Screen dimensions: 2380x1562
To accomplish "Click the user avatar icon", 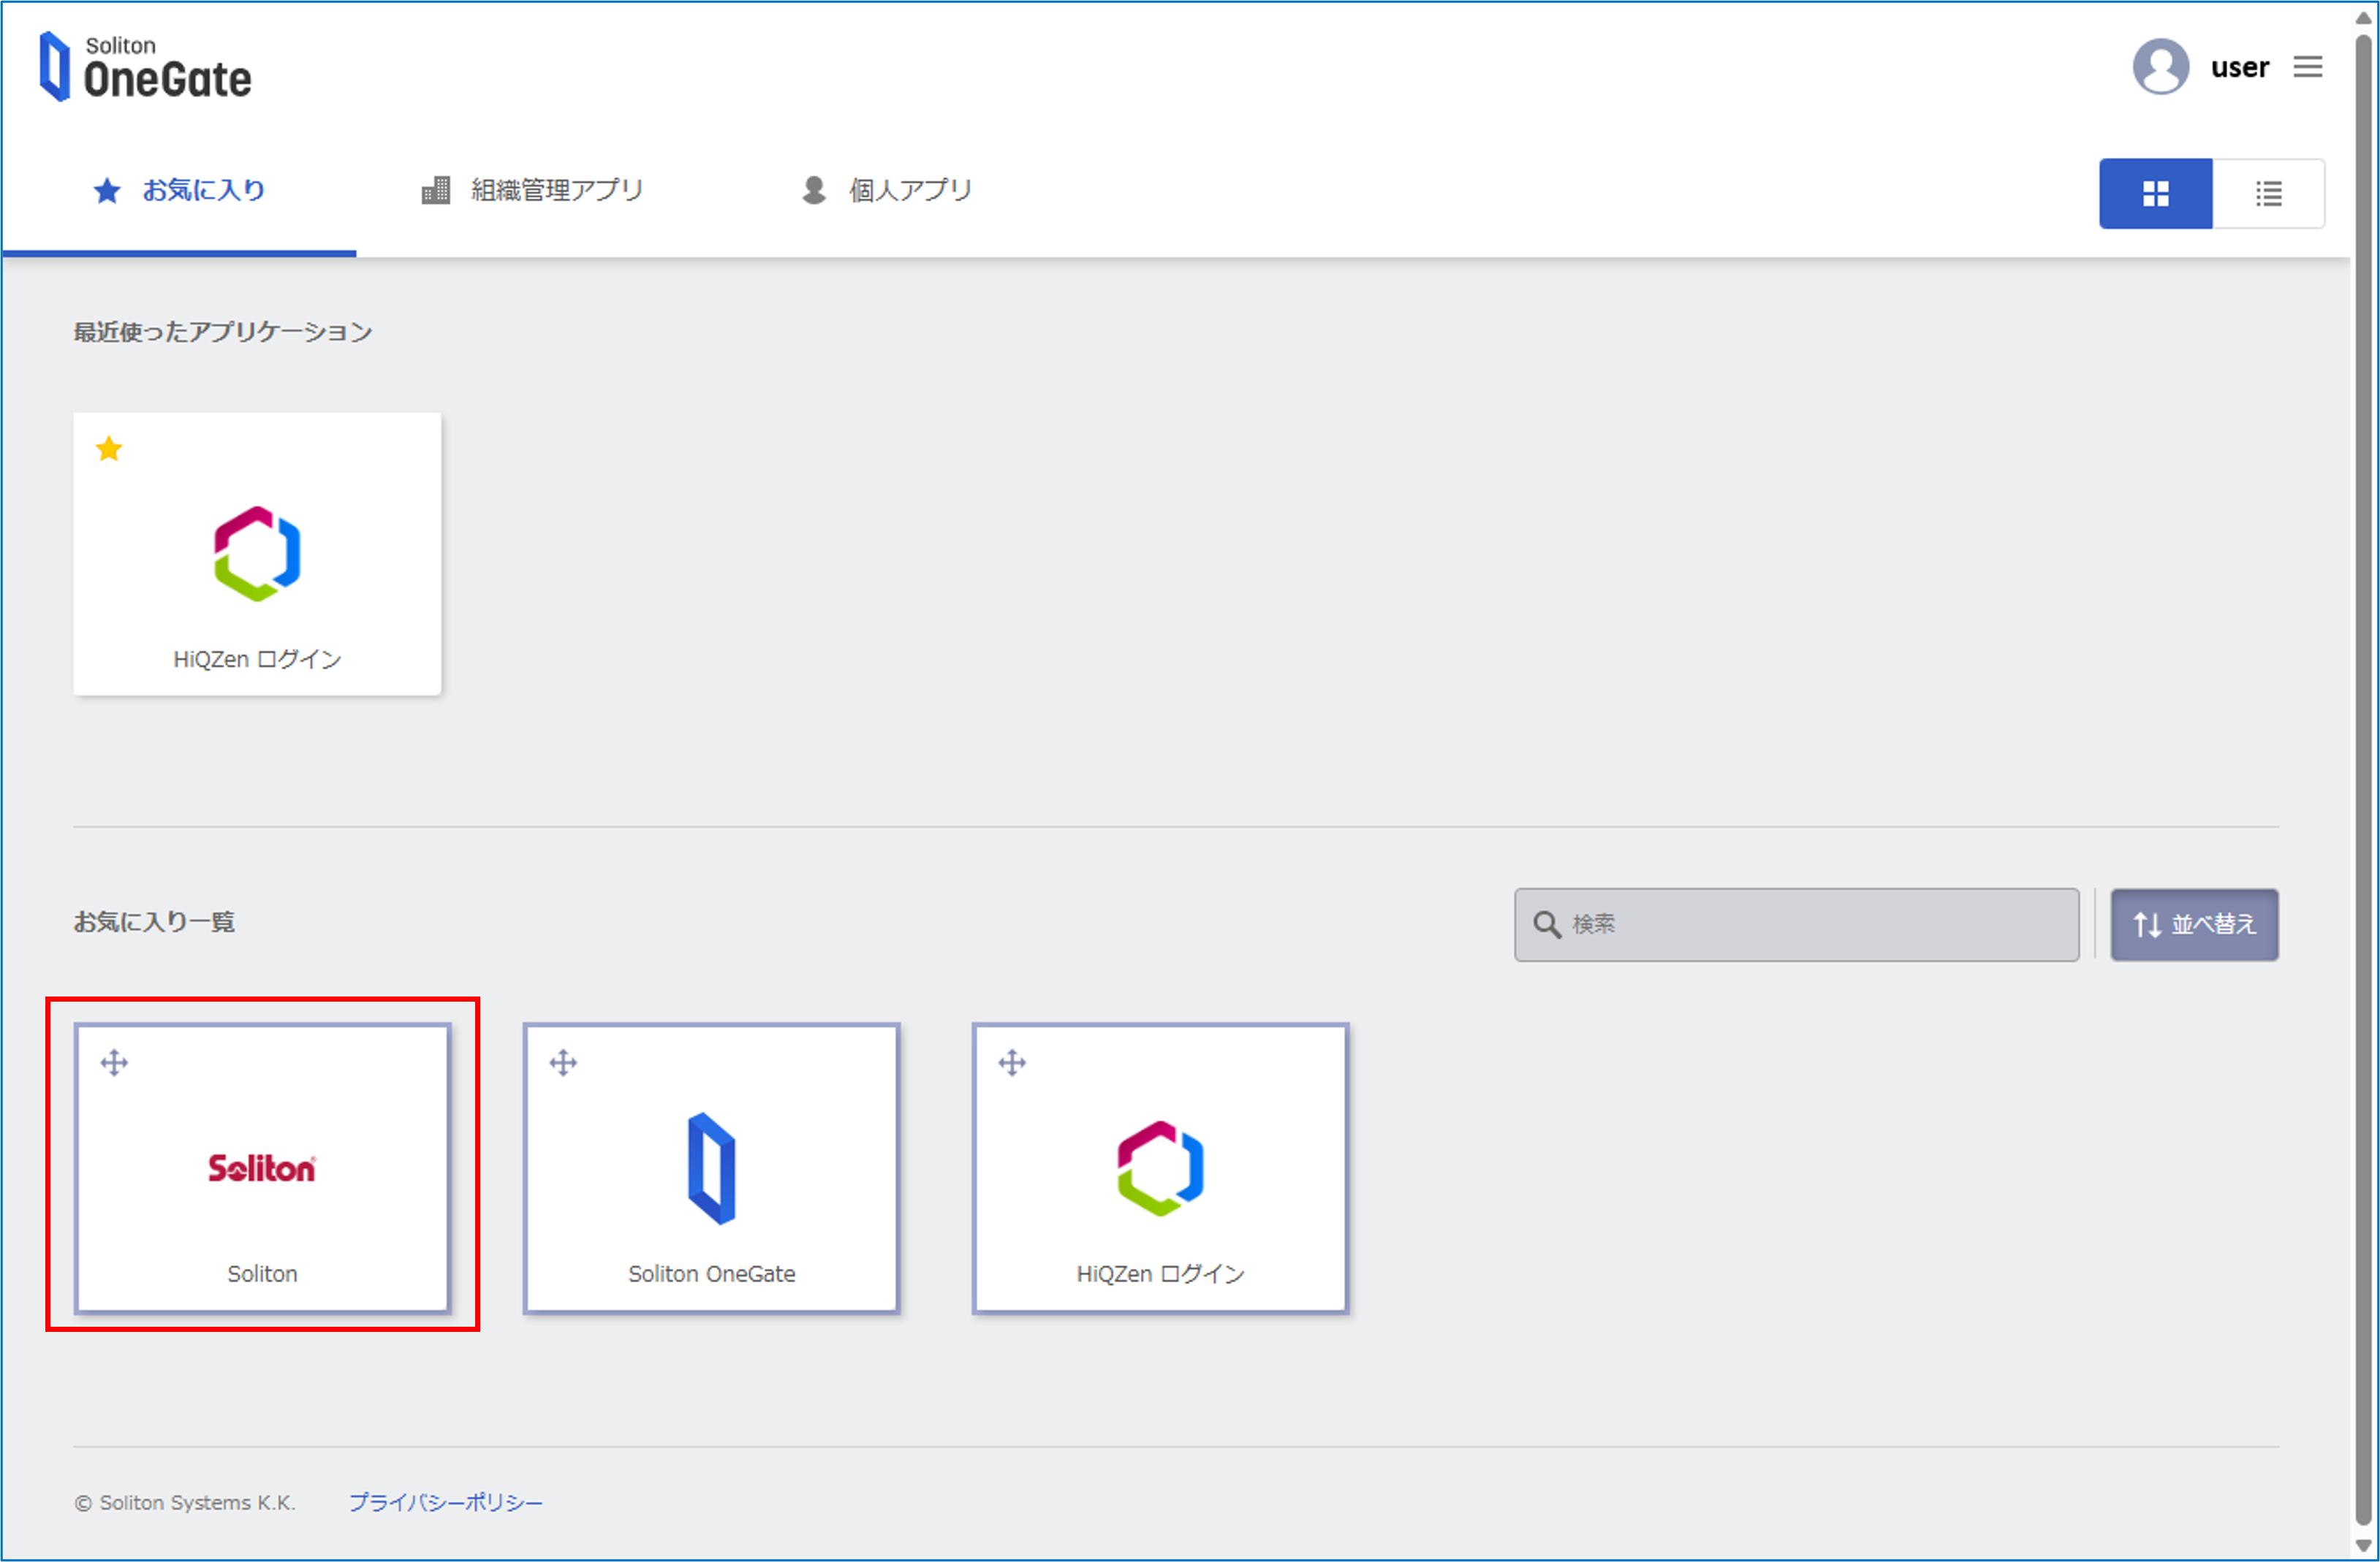I will (x=2160, y=67).
